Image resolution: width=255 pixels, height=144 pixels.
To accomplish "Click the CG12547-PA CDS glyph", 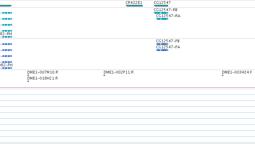I will 162,50.
